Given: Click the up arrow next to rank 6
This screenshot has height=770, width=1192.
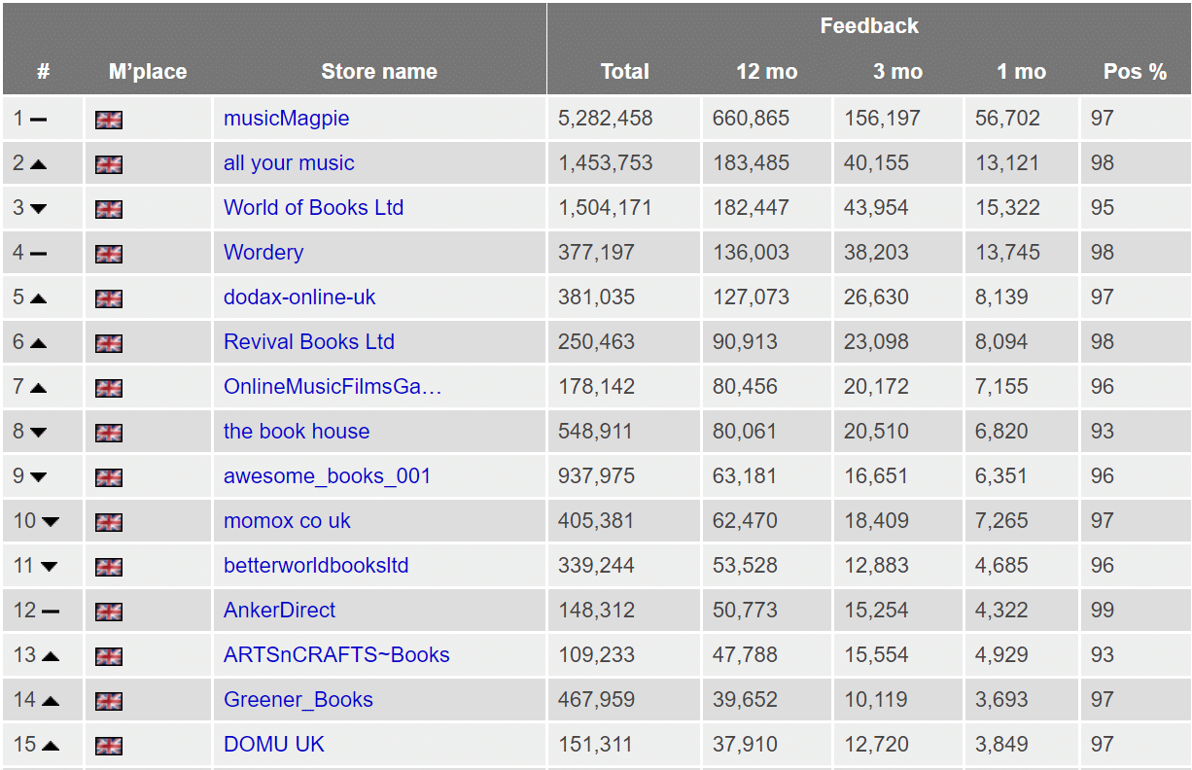Looking at the screenshot, I should [x=38, y=343].
